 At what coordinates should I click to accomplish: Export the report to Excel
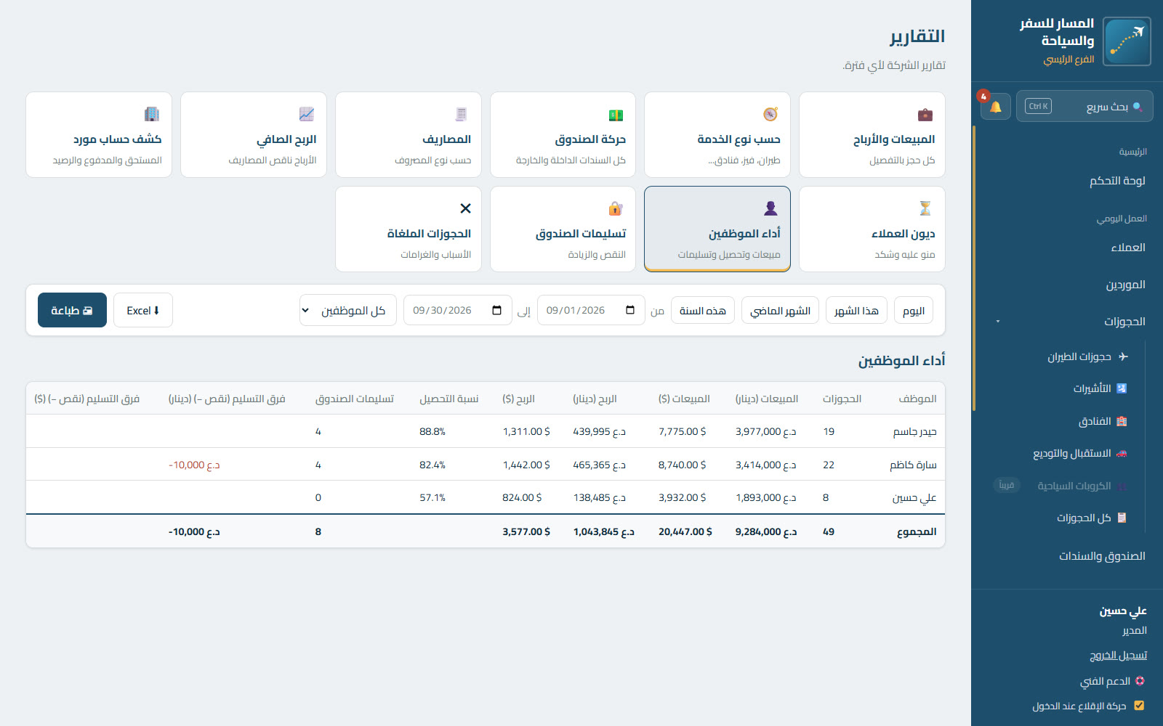[143, 310]
